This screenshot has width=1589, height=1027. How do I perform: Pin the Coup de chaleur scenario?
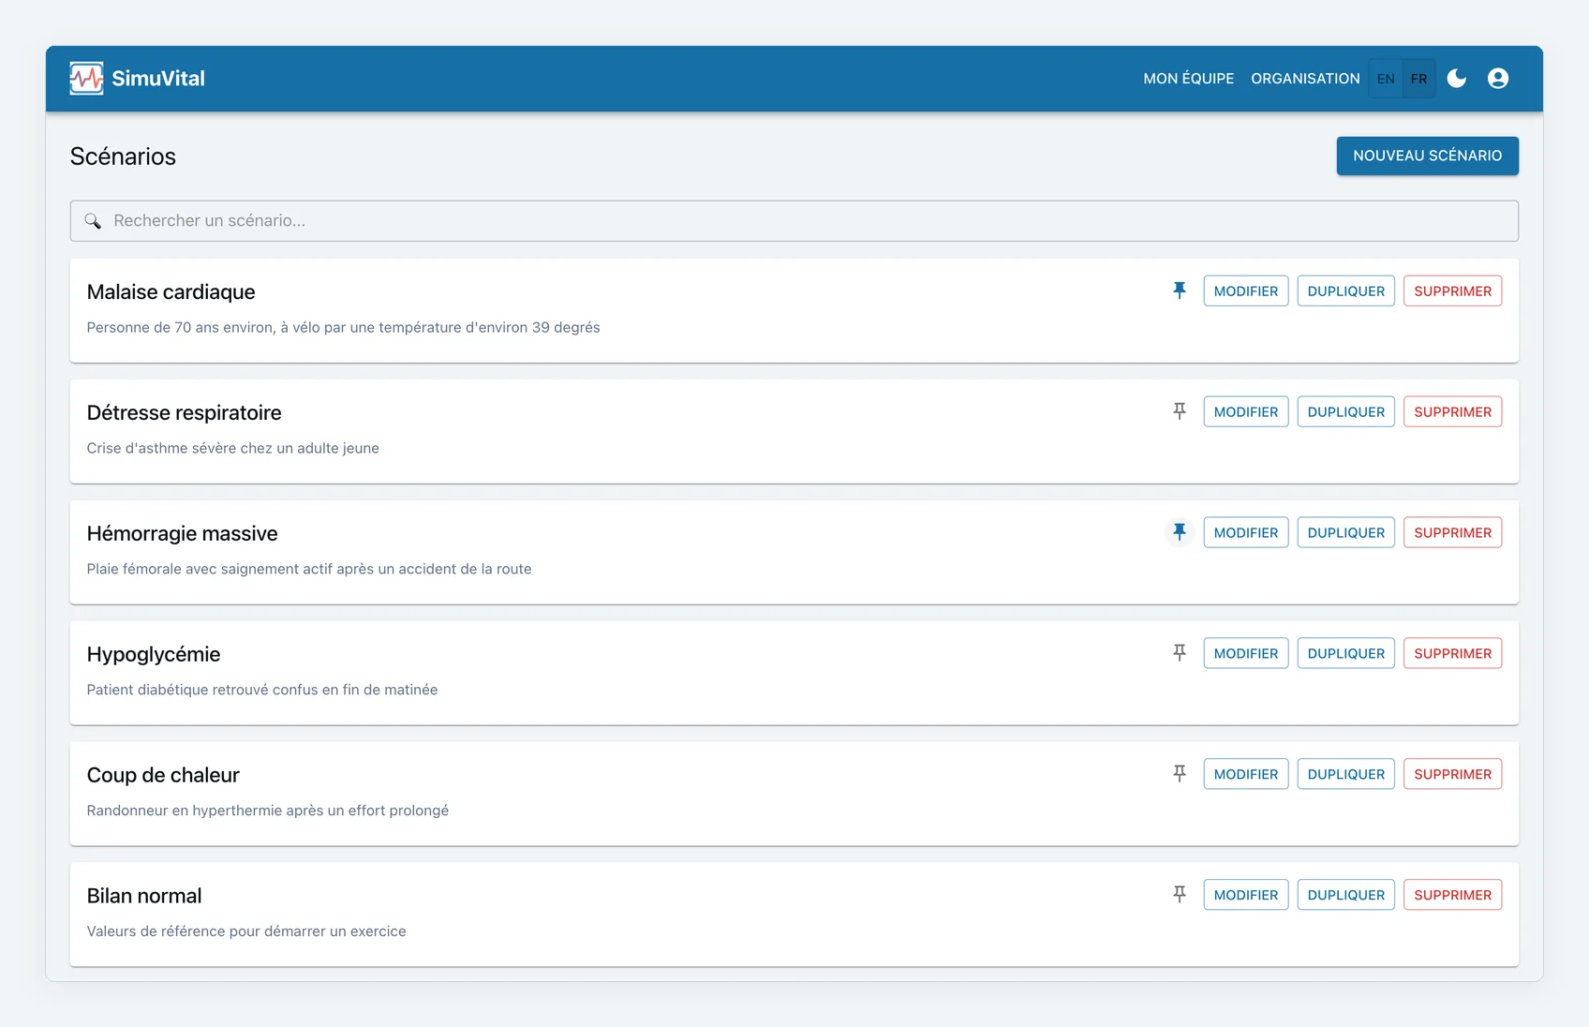(1180, 775)
